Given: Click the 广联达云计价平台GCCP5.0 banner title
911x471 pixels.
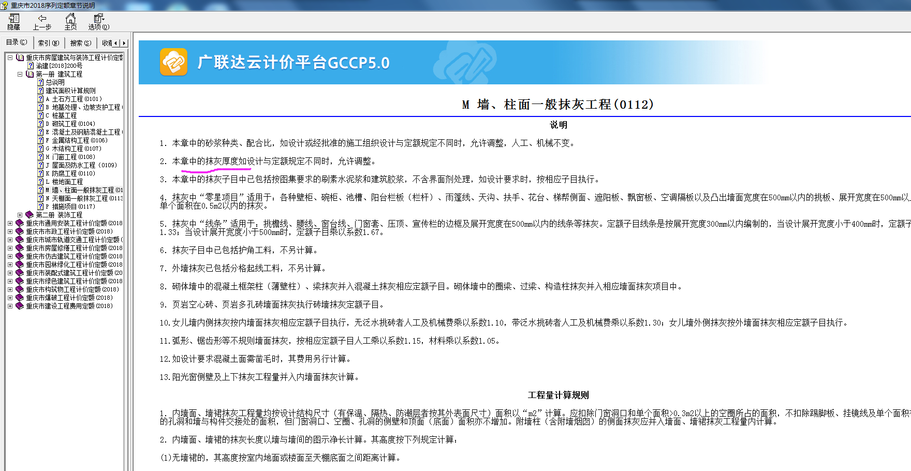Looking at the screenshot, I should pyautogui.click(x=293, y=62).
